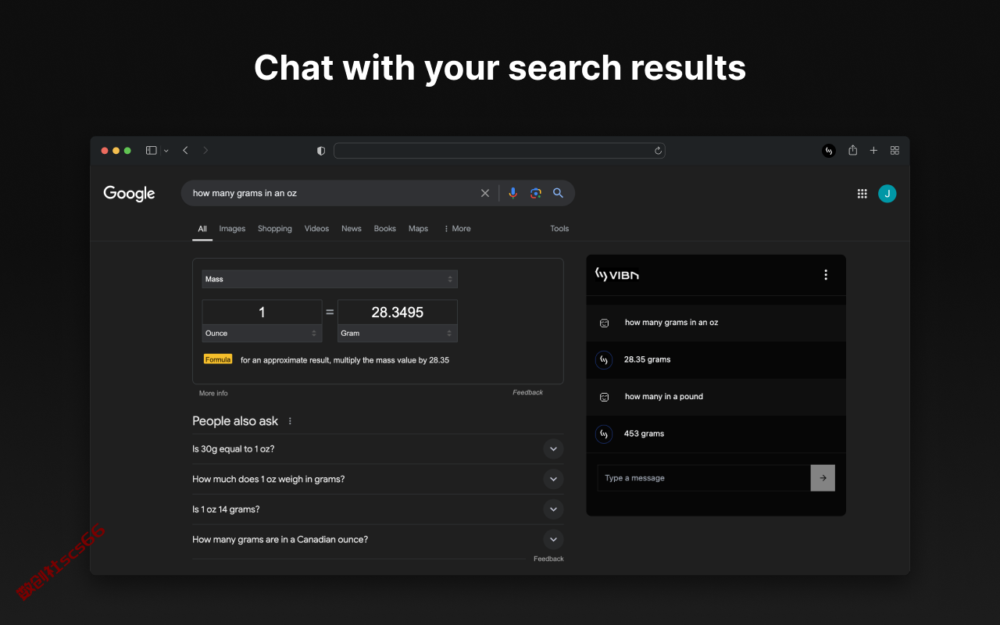Select the All results tab
The height and width of the screenshot is (625, 1000).
202,229
